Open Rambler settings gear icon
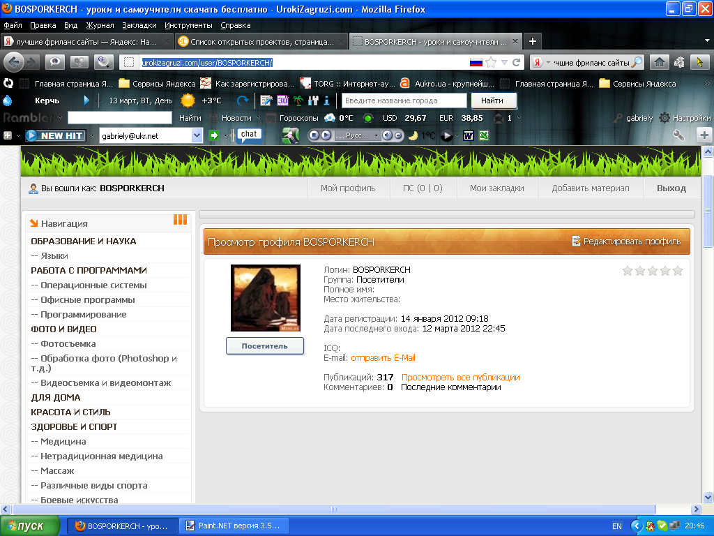The height and width of the screenshot is (536, 714). pyautogui.click(x=664, y=118)
